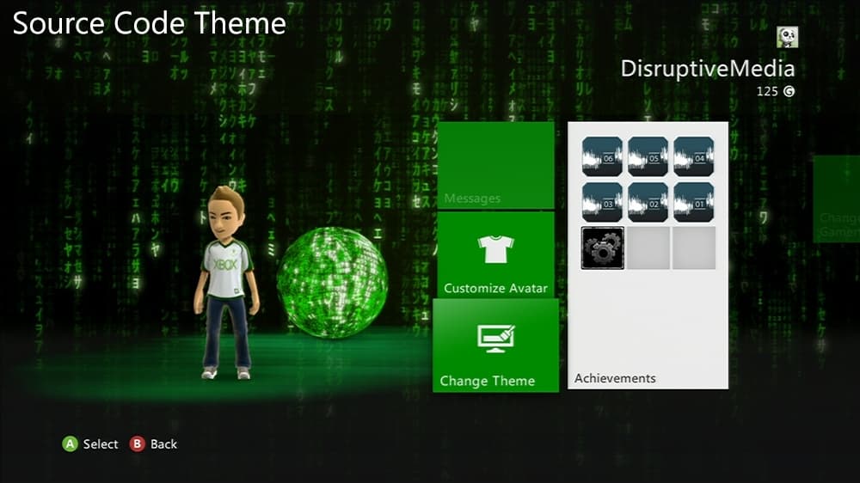Open the Messages tile
The image size is (860, 483).
tap(496, 165)
